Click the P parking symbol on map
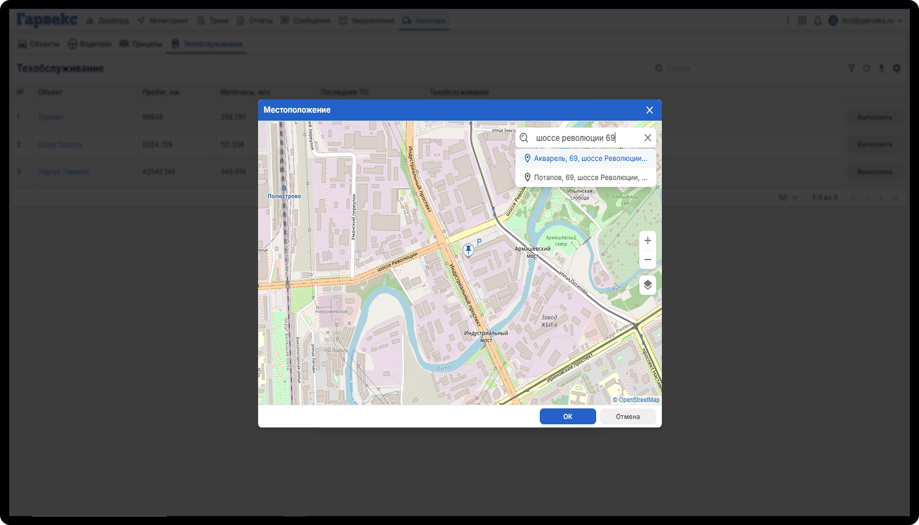The width and height of the screenshot is (919, 525). click(479, 242)
